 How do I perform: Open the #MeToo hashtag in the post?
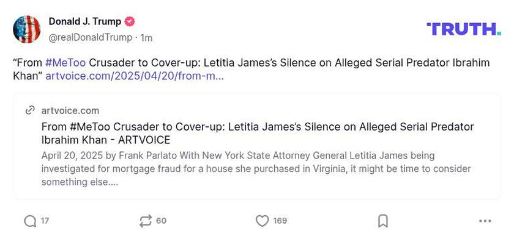pos(65,63)
